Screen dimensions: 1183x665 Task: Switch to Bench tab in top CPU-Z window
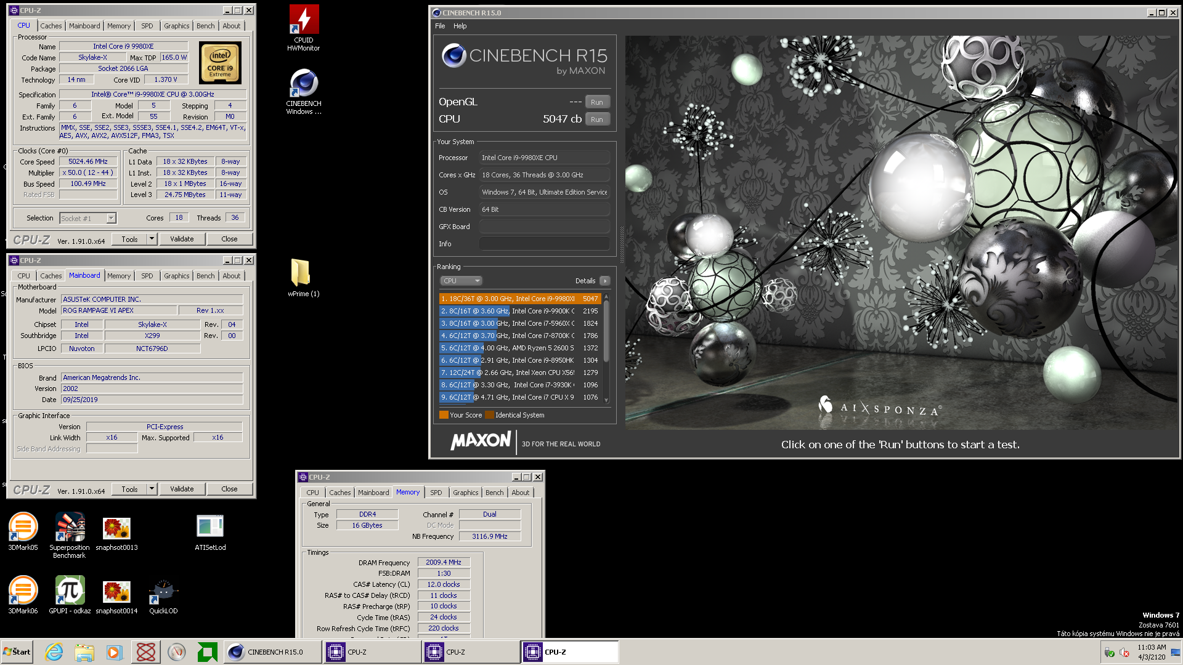(205, 26)
